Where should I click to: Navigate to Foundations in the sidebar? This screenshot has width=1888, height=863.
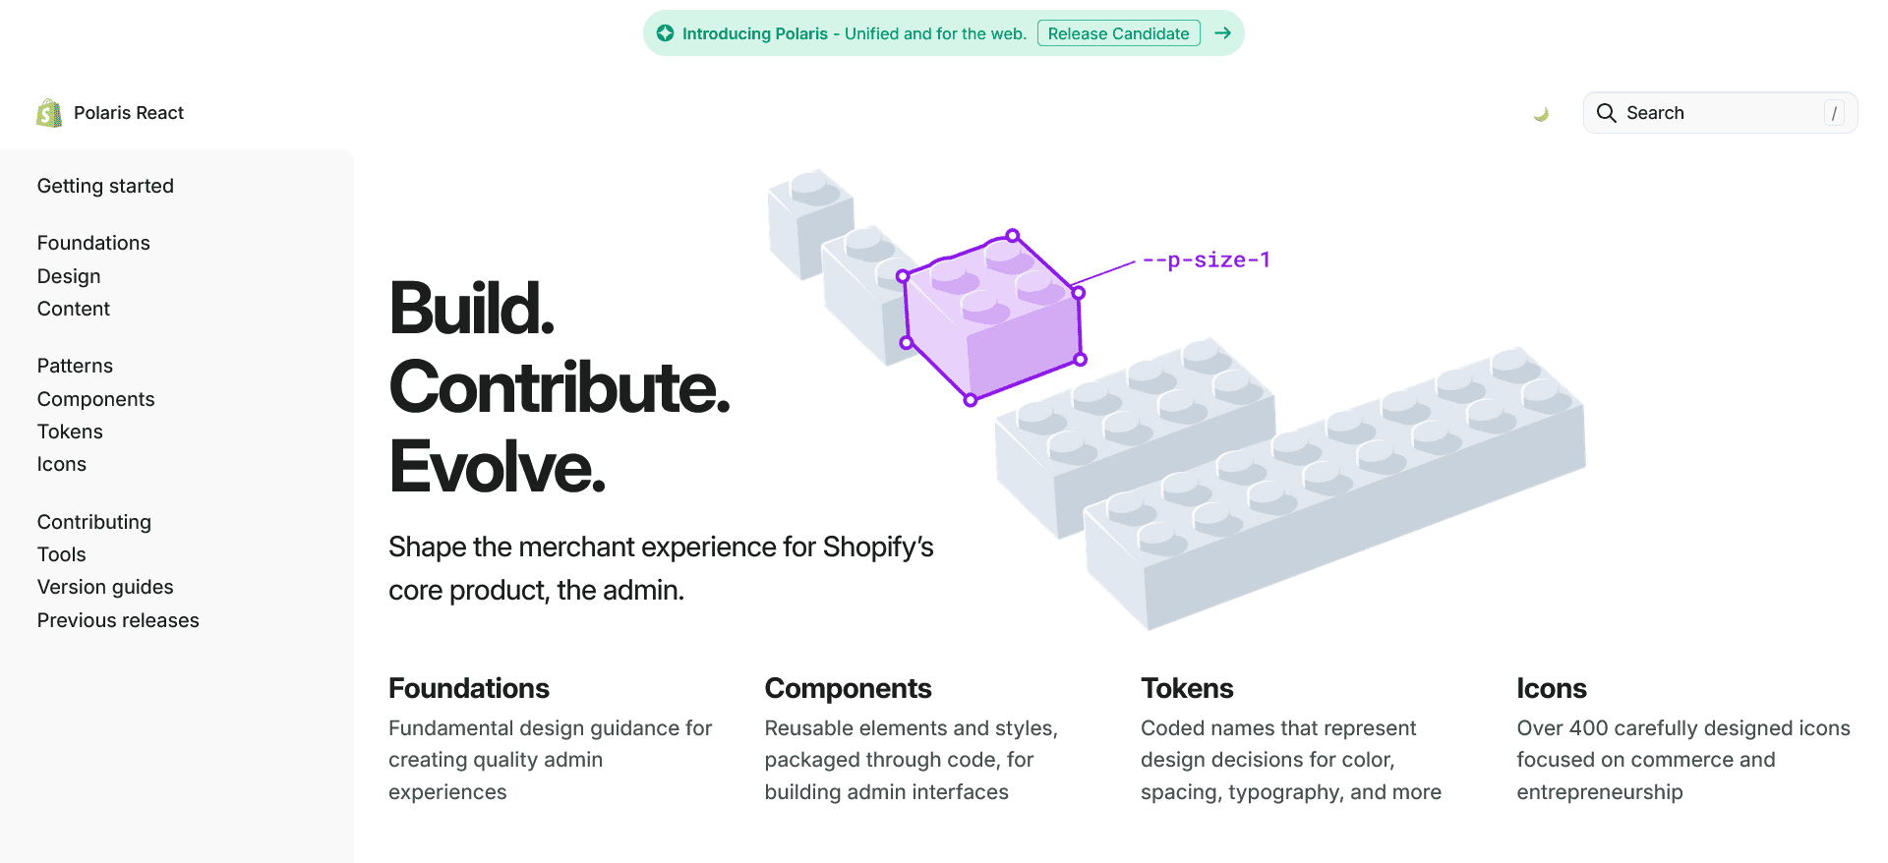click(93, 243)
